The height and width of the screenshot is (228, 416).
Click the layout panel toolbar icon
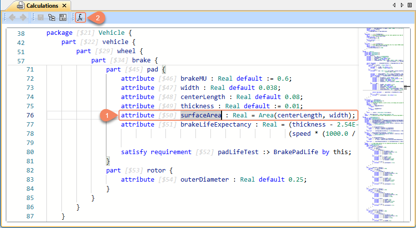coord(63,18)
